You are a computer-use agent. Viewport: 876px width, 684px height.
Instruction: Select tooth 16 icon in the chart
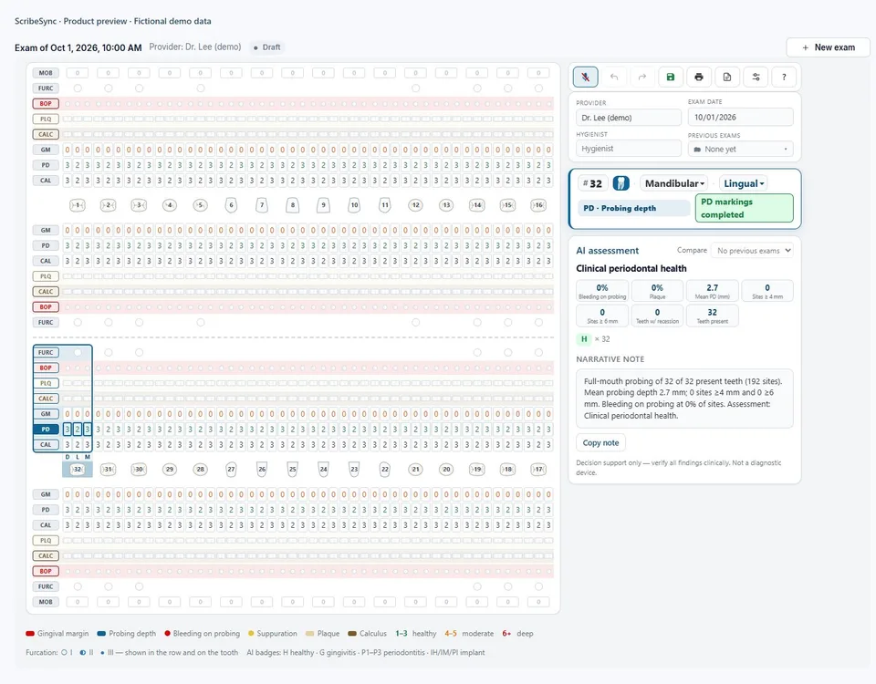[x=538, y=205]
